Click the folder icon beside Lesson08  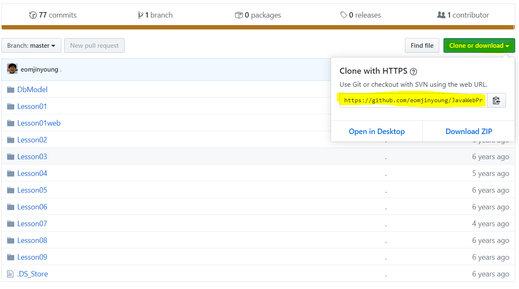[x=11, y=240]
